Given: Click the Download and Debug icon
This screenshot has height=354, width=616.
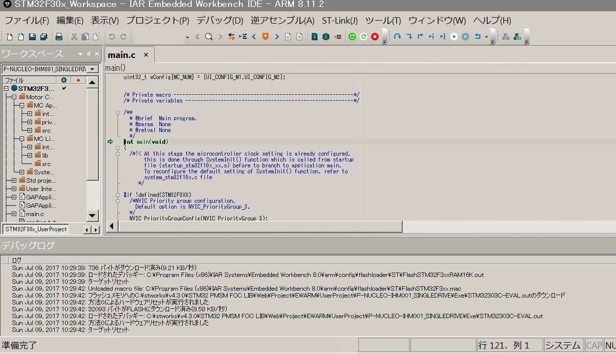Looking at the screenshot, I should click(x=315, y=37).
